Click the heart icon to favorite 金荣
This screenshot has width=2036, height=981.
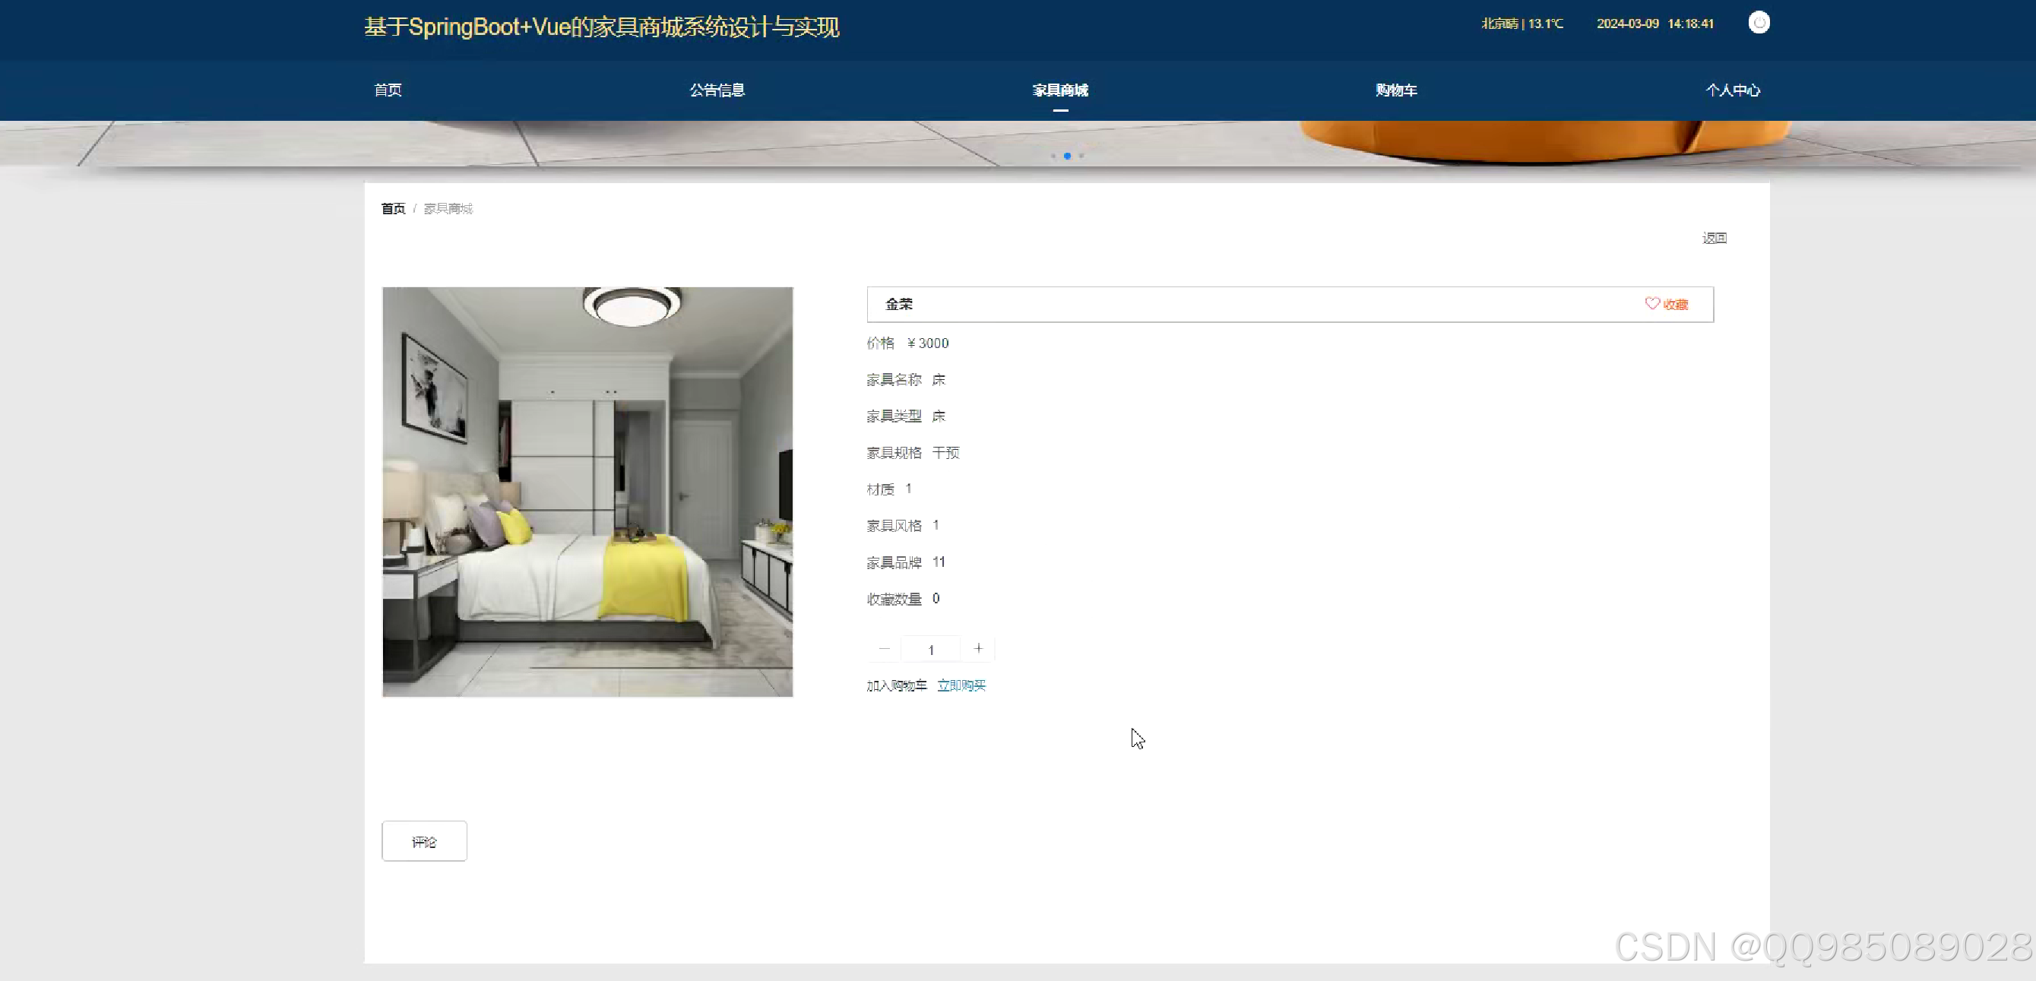point(1651,303)
